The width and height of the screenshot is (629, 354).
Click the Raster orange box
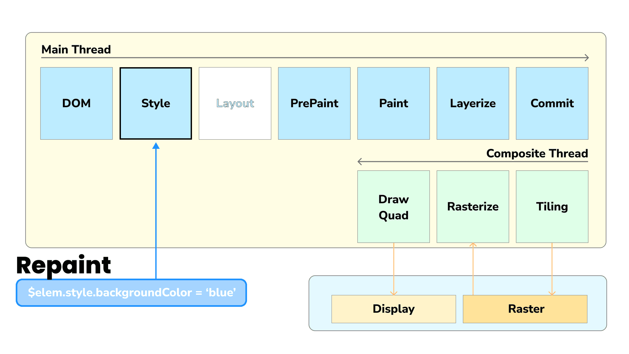point(525,309)
